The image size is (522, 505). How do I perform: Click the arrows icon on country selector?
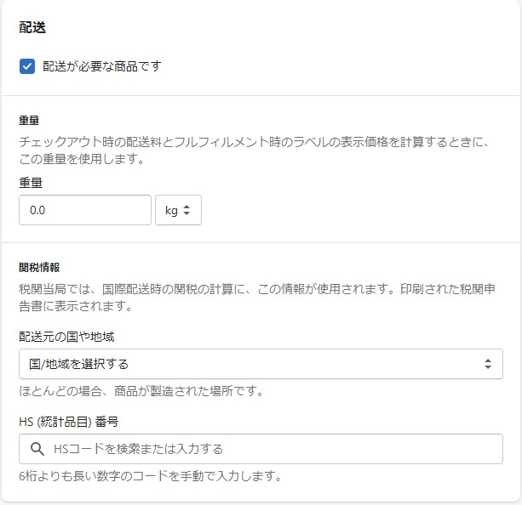(x=488, y=364)
